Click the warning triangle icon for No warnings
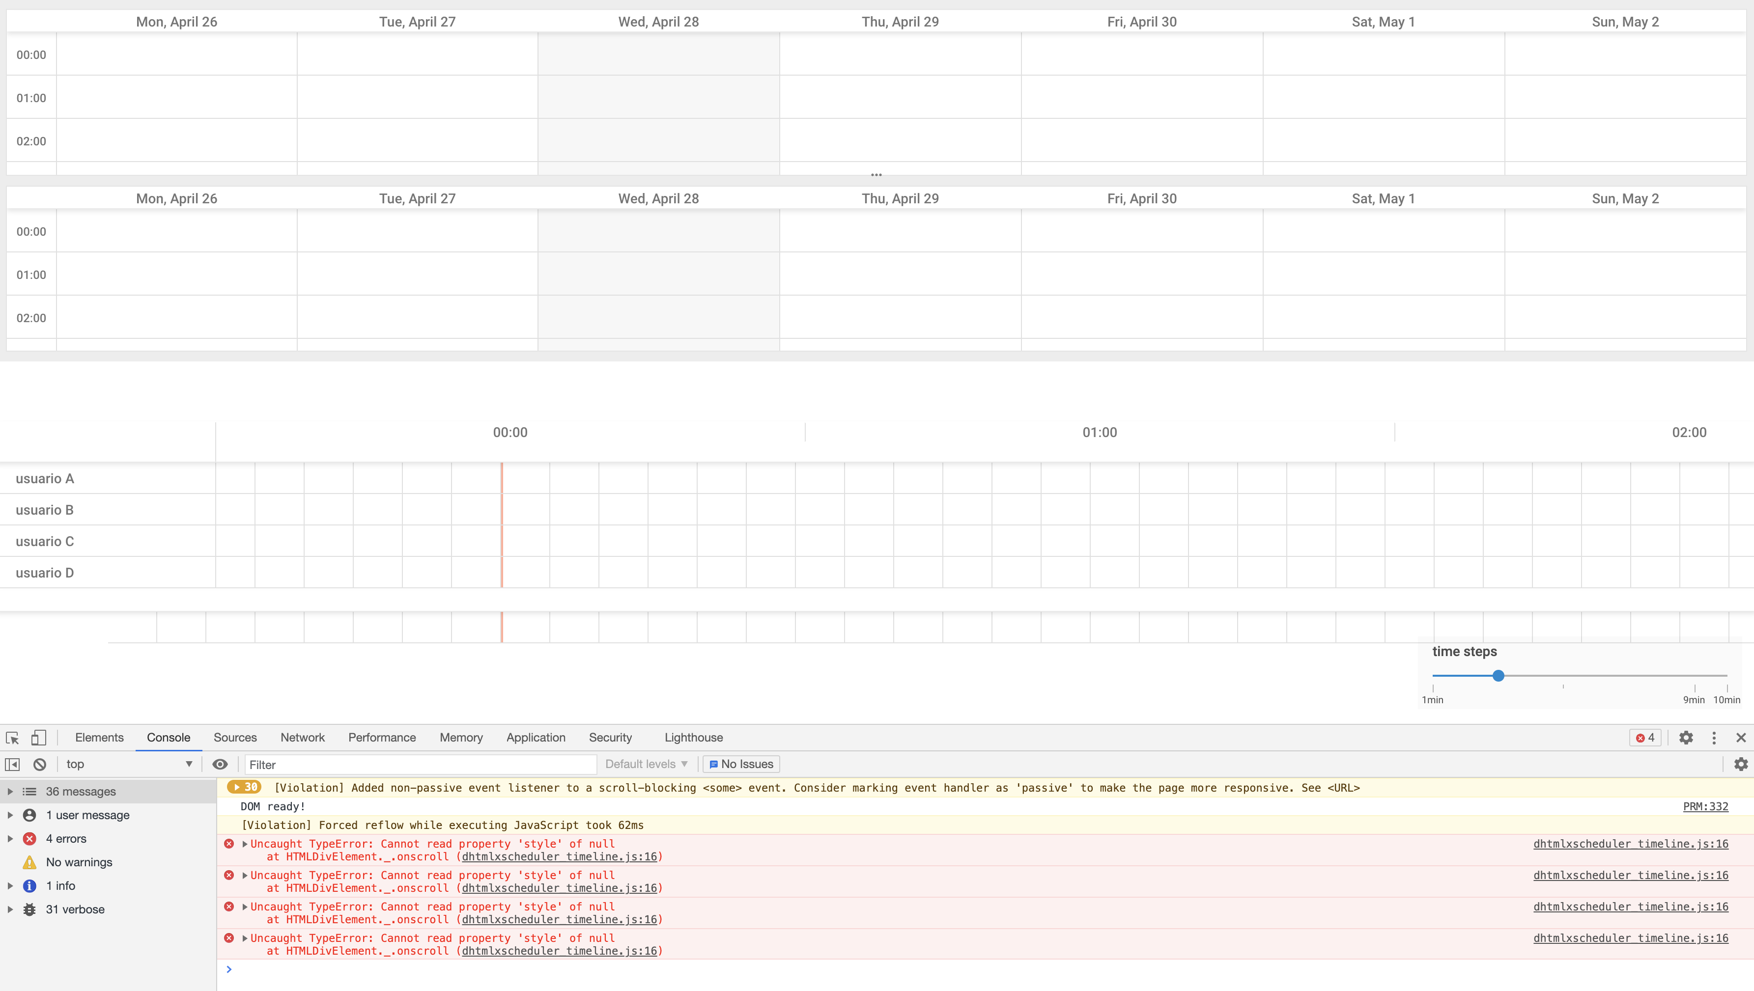Screen dimensions: 1754x991 29,862
